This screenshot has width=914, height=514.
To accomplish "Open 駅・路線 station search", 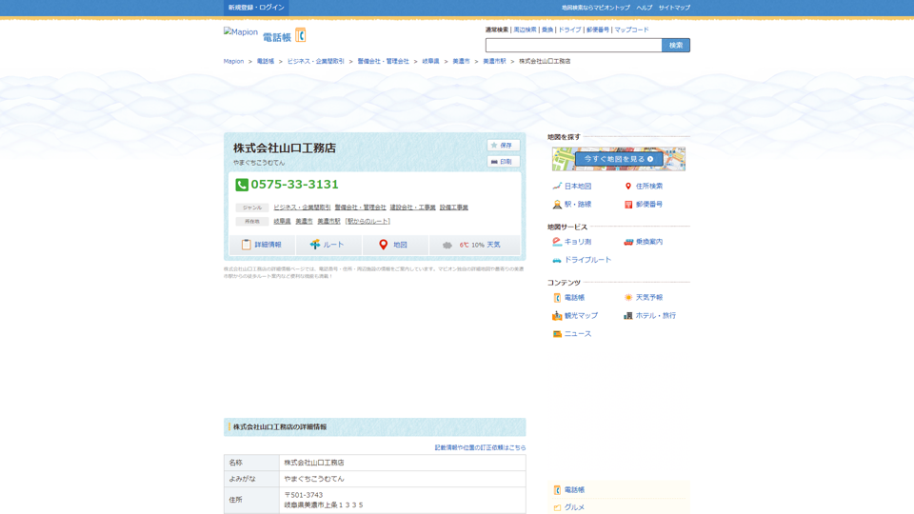I will 577,205.
